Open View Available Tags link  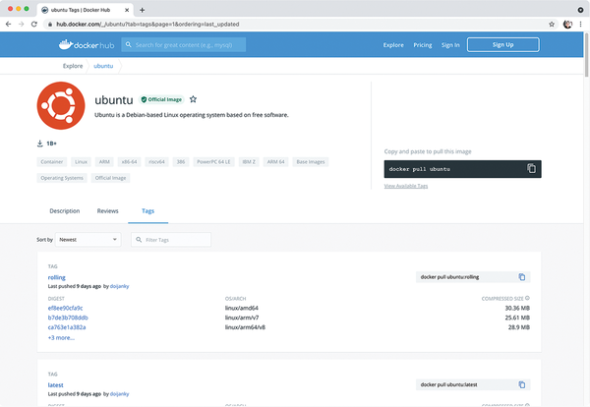pyautogui.click(x=405, y=186)
